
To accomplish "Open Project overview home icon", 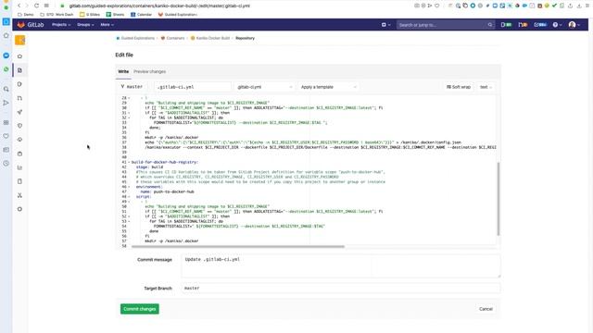I will pyautogui.click(x=19, y=56).
